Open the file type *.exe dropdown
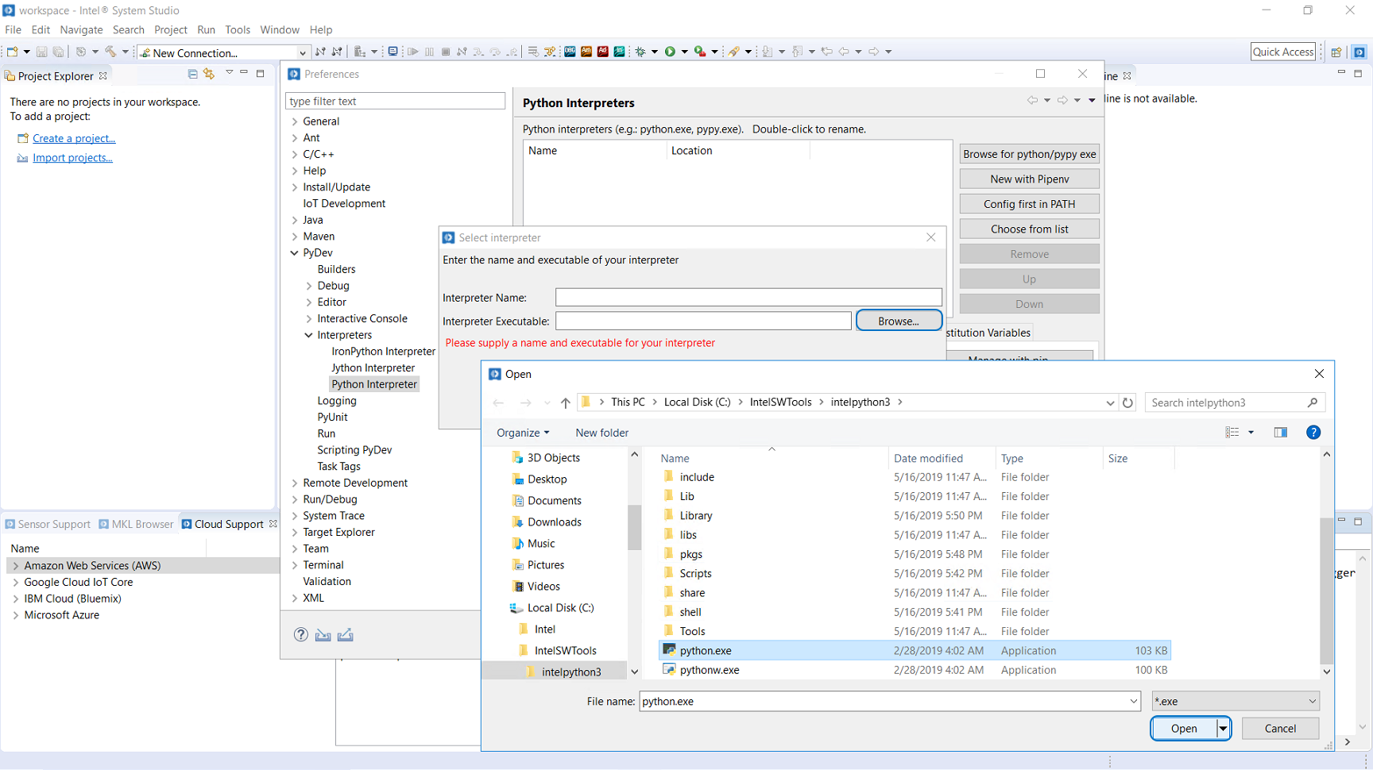This screenshot has width=1373, height=770. coord(1236,701)
